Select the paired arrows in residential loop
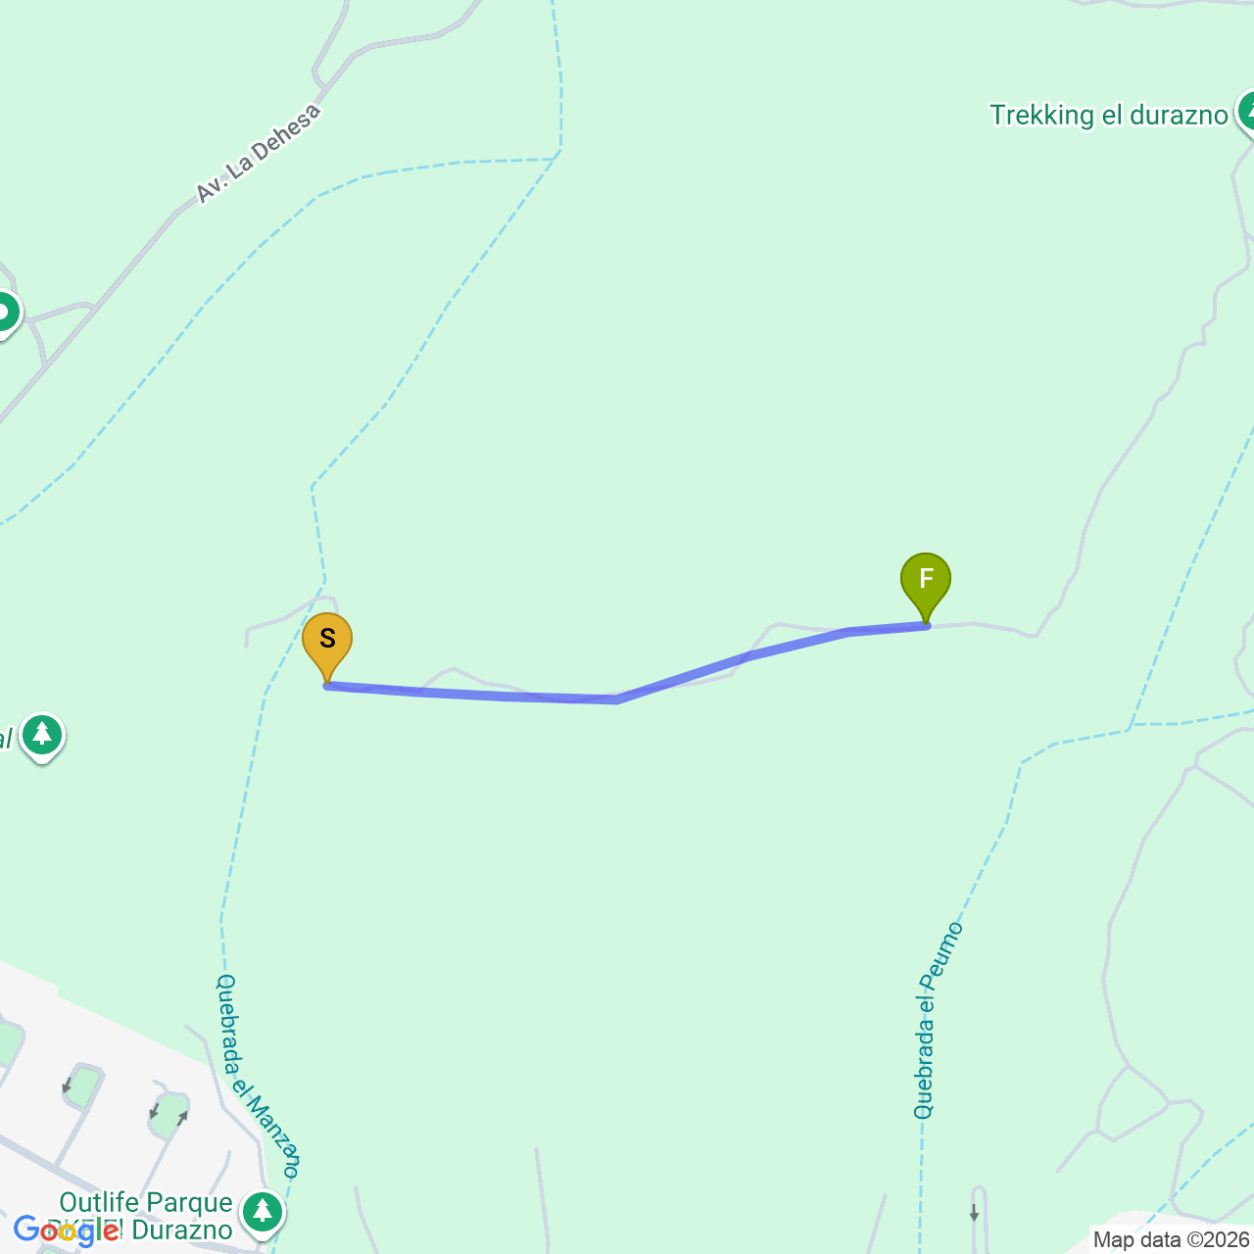 [x=168, y=1114]
